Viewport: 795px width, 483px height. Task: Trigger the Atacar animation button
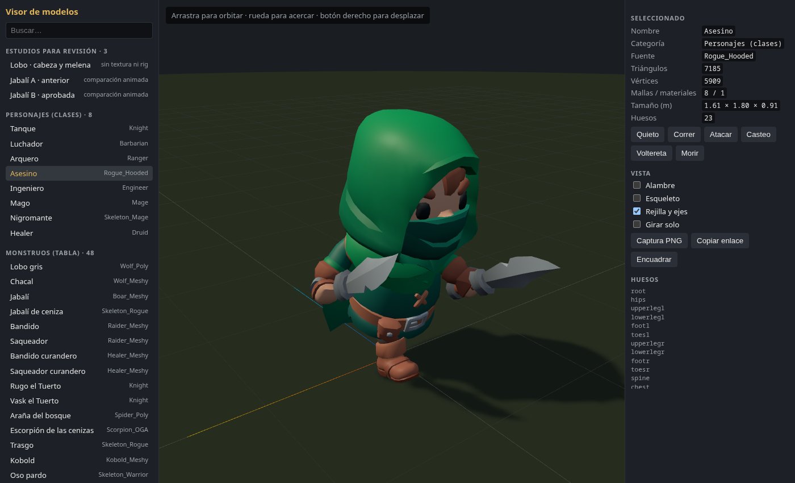(x=721, y=135)
